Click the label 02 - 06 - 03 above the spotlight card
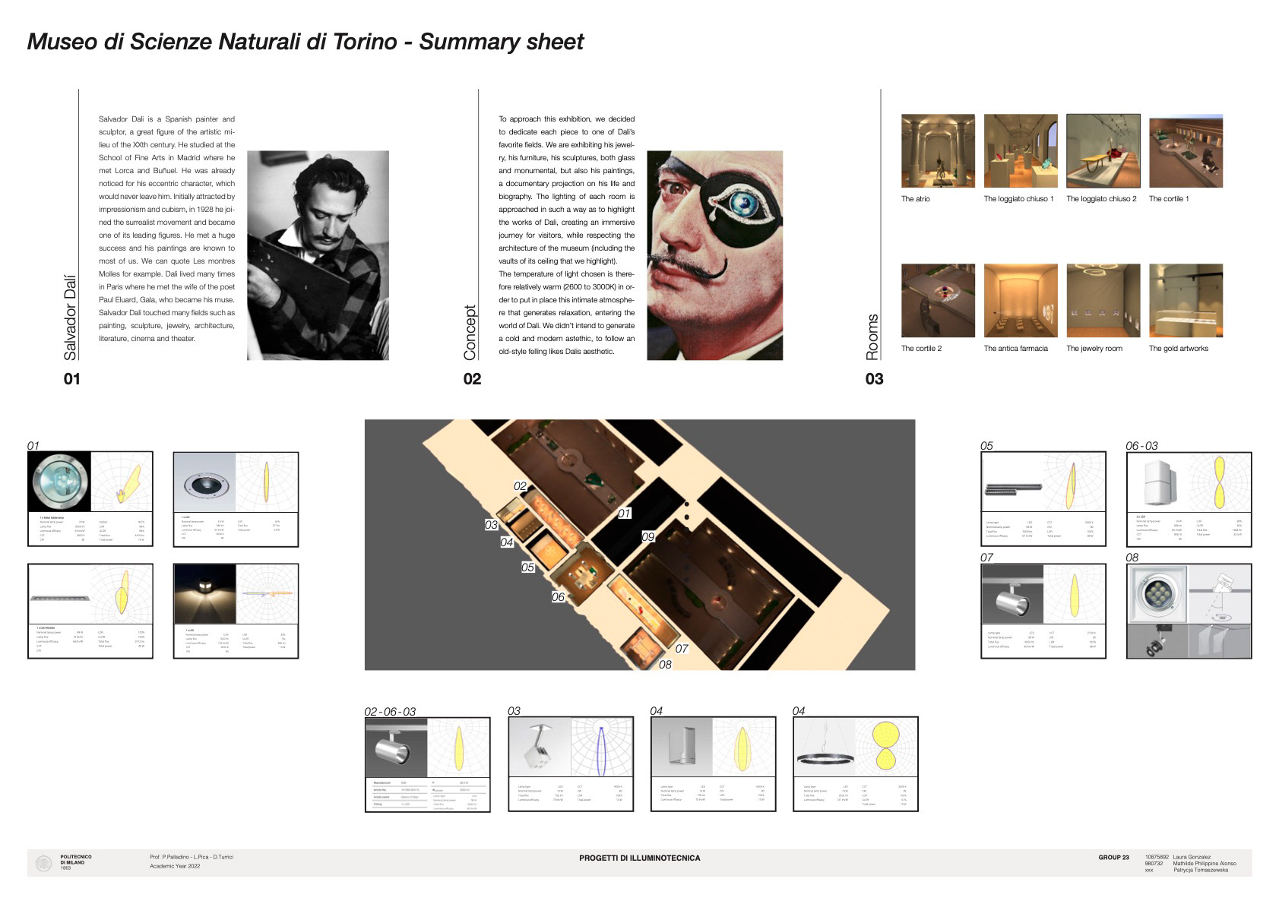The height and width of the screenshot is (904, 1279). pyautogui.click(x=390, y=712)
